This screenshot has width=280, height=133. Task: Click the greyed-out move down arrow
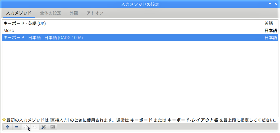(35, 127)
